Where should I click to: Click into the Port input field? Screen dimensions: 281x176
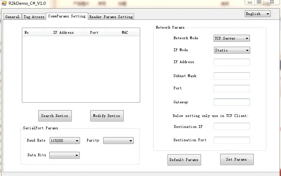[x=232, y=88]
